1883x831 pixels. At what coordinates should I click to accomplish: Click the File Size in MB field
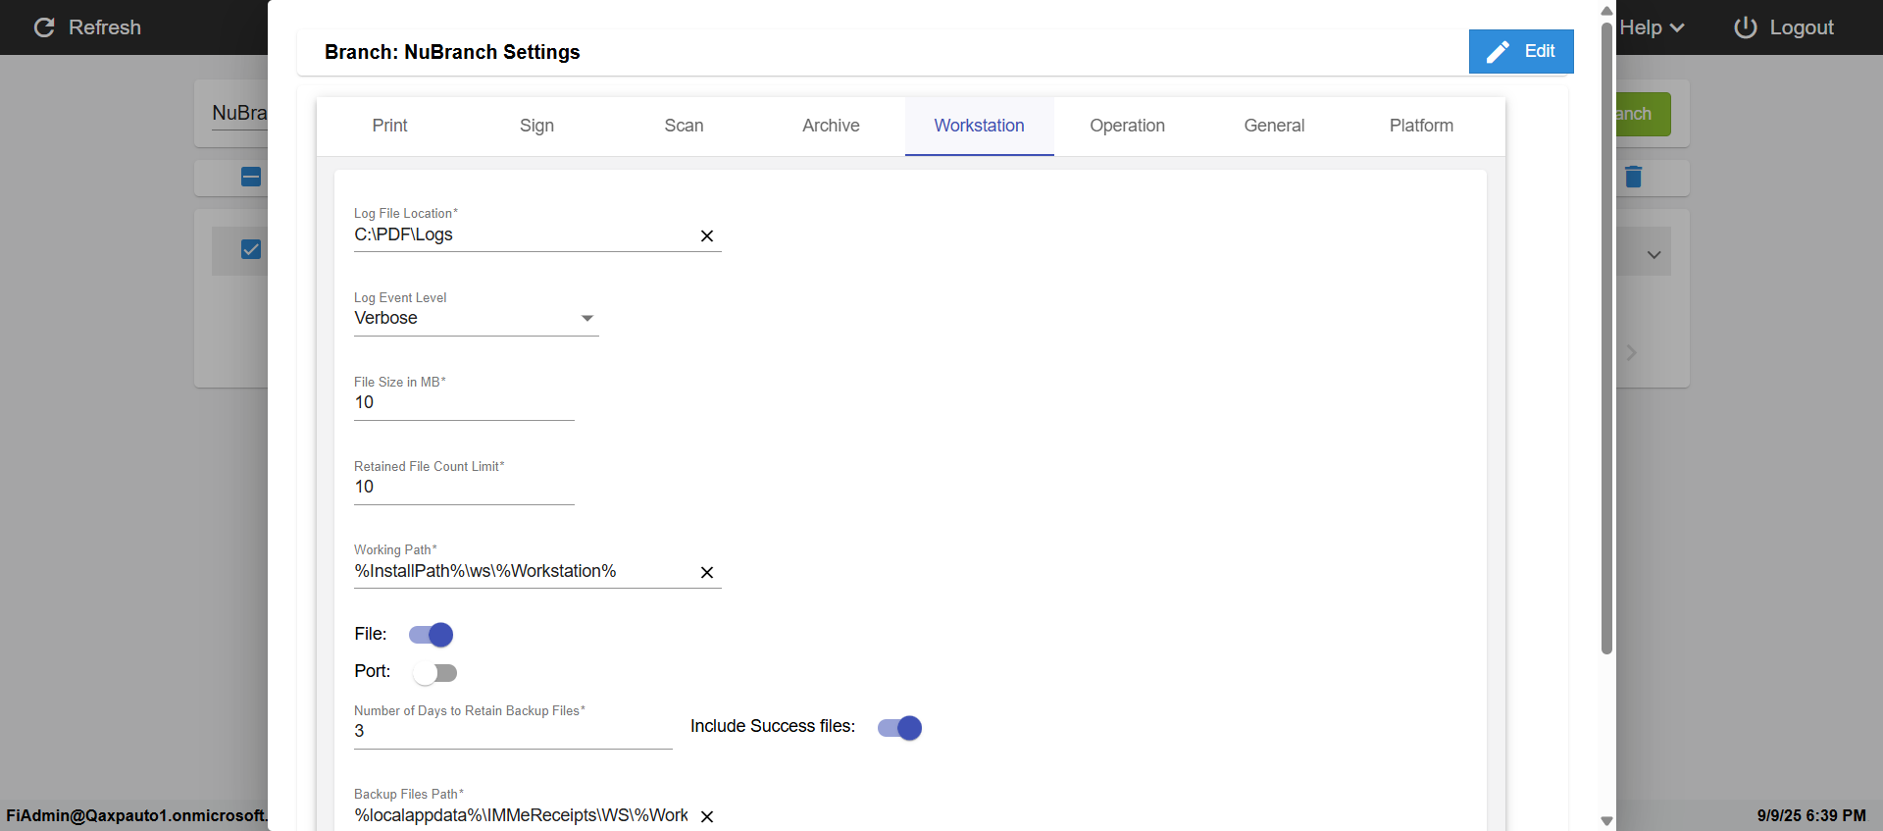point(463,402)
